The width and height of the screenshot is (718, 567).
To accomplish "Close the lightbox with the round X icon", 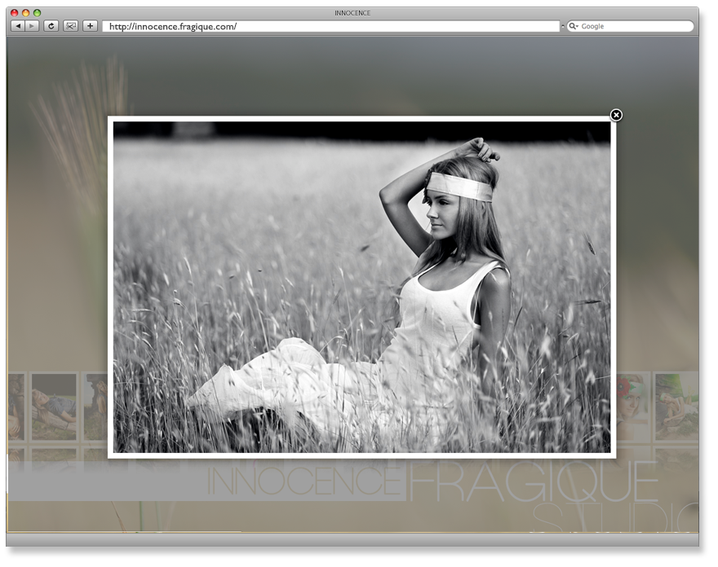I will [x=616, y=115].
